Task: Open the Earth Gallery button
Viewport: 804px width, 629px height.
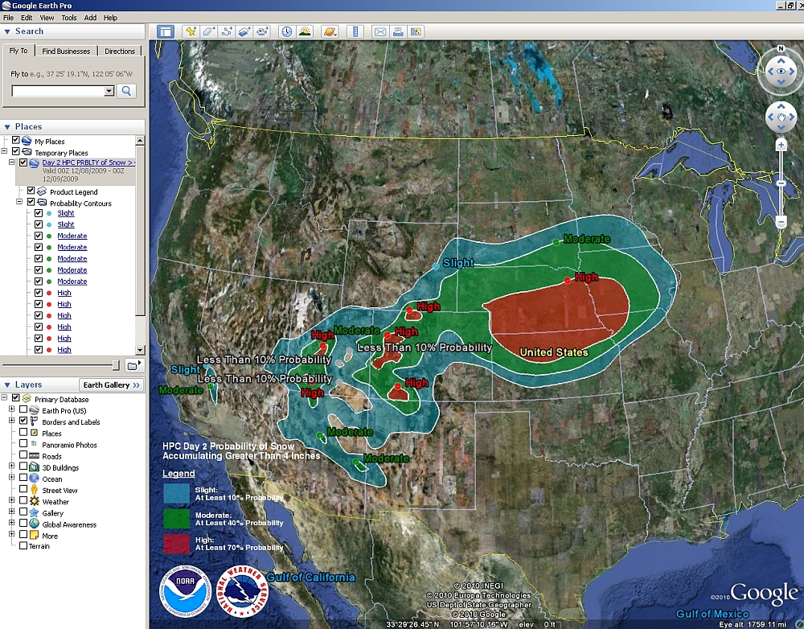Action: [x=111, y=384]
